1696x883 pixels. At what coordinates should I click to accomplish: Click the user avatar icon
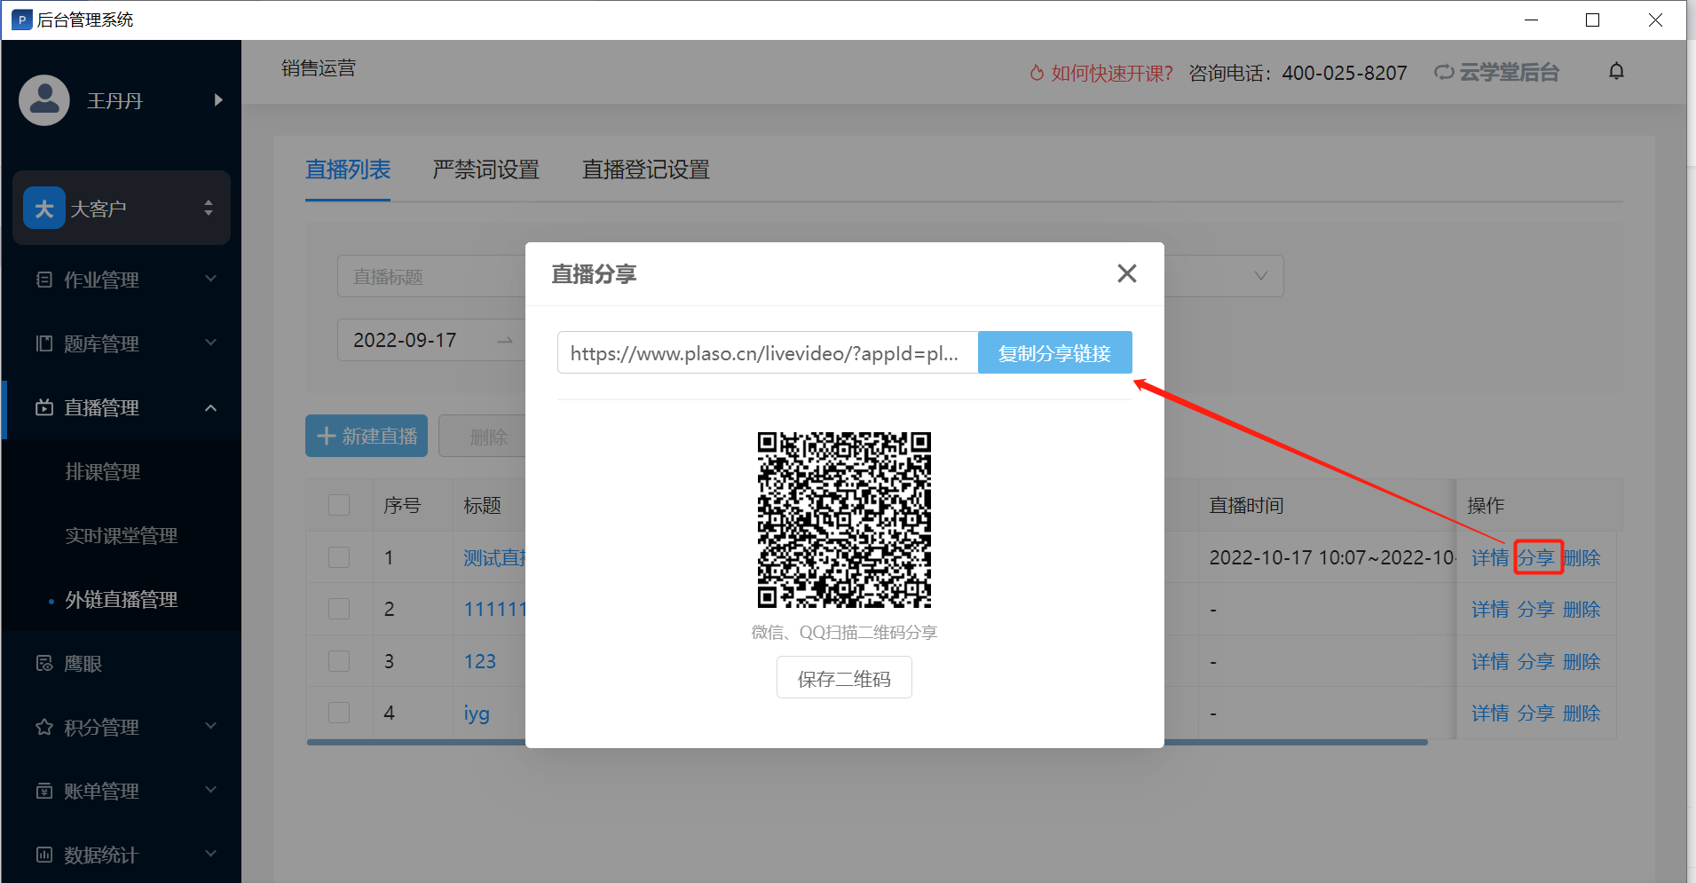(x=44, y=100)
